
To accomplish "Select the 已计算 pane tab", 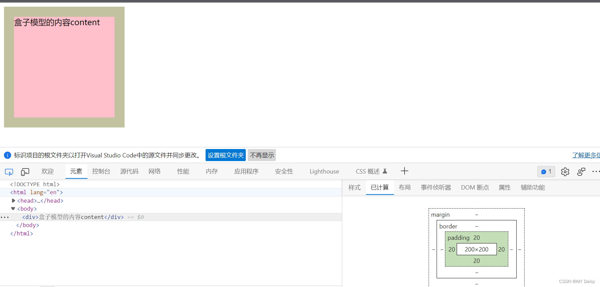I will point(380,188).
